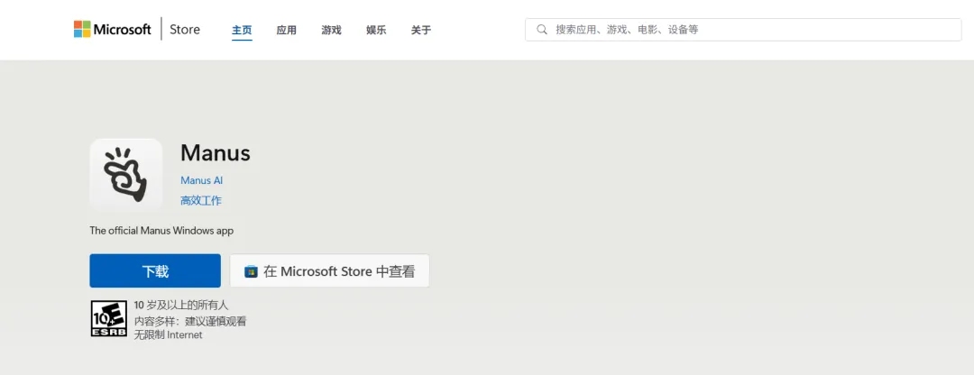
Task: Click the ESRB 10+ rating badge
Action: tap(109, 318)
